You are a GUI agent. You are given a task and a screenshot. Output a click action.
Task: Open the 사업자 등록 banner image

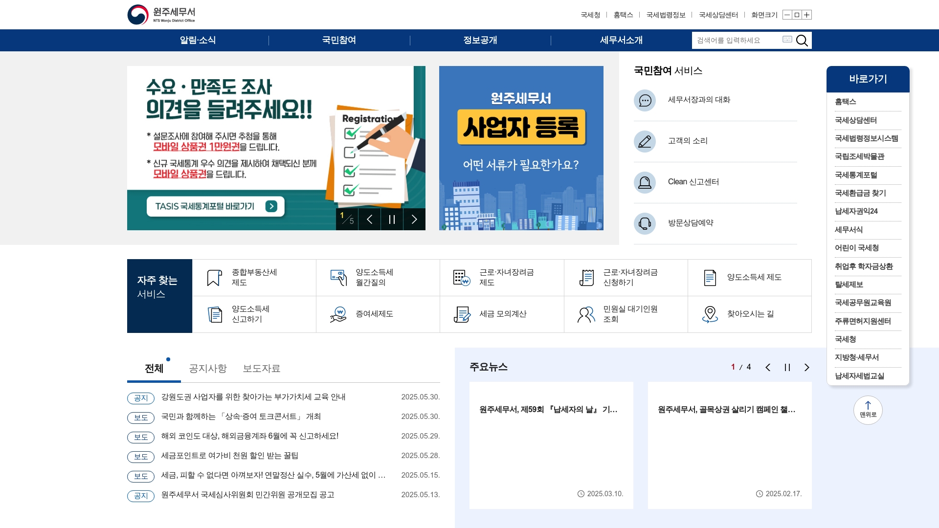tap(521, 148)
